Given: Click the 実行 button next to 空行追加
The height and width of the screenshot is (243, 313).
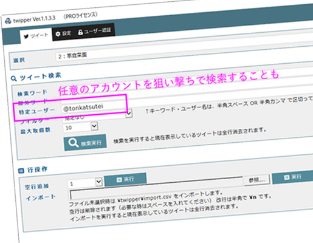Looking at the screenshot, I should pyautogui.click(x=125, y=179).
